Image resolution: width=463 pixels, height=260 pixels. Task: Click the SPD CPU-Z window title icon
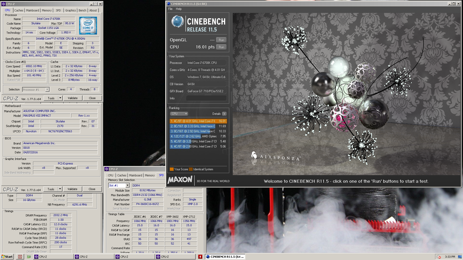tap(107, 169)
